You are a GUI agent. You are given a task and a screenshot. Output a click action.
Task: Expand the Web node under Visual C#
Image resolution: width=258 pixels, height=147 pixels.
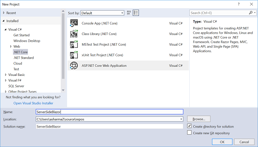click(x=11, y=46)
